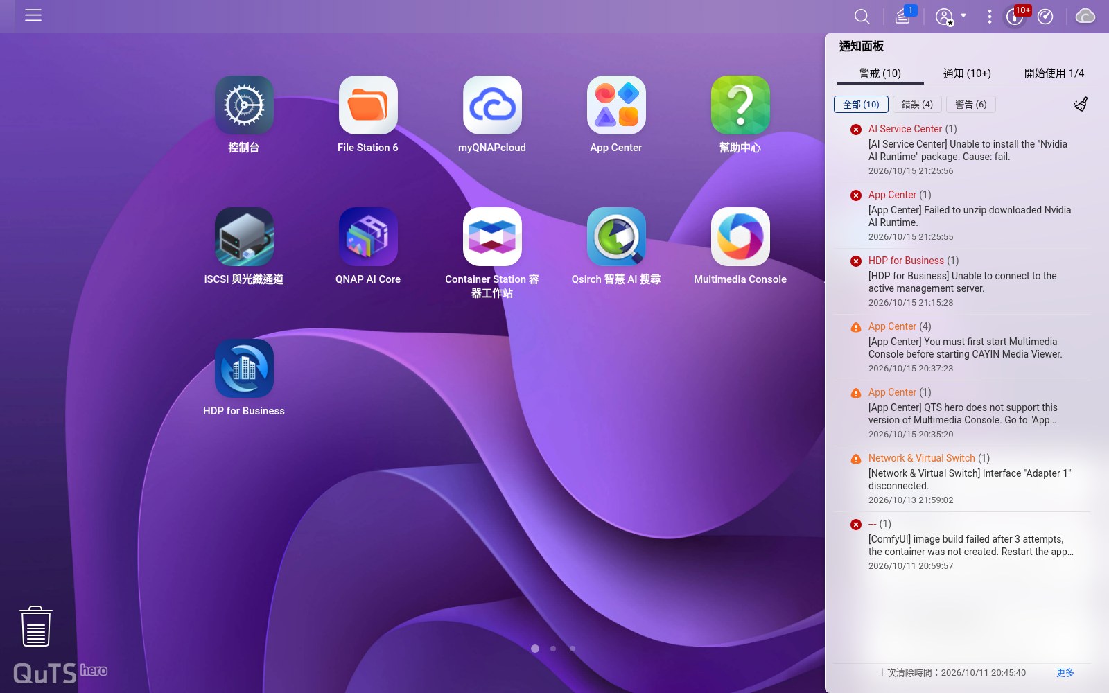Open the main menu hamburger icon
The height and width of the screenshot is (693, 1109).
pyautogui.click(x=33, y=15)
